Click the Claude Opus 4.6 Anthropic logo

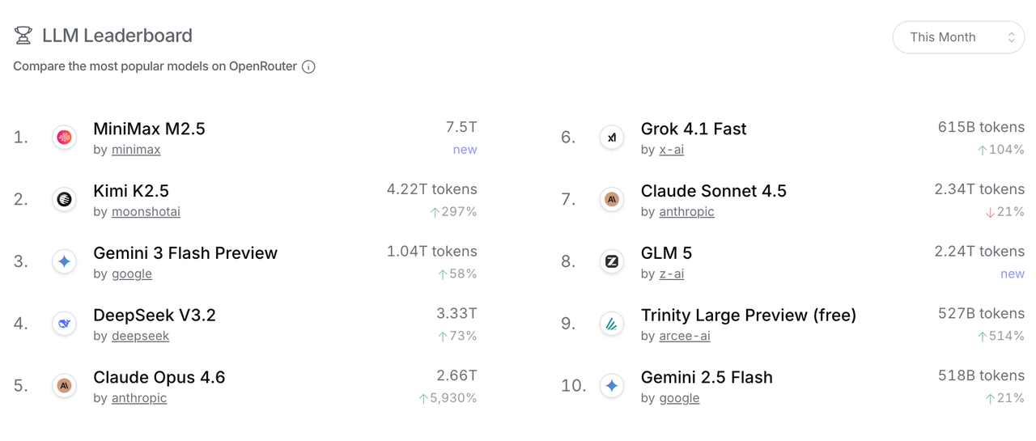(x=65, y=386)
